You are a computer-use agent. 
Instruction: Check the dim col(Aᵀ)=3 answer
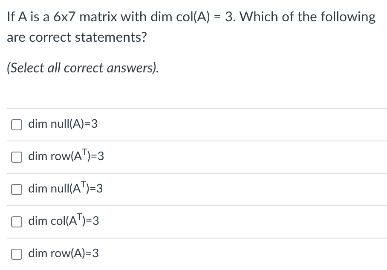point(16,221)
